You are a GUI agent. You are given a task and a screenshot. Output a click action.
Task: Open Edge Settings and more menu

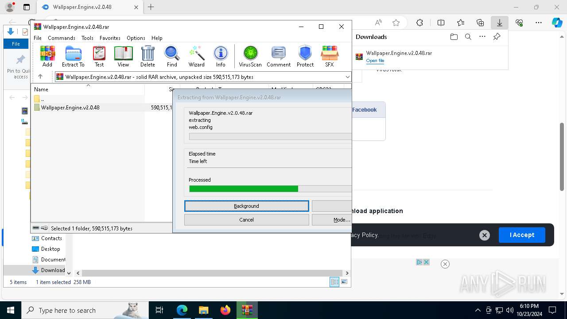(x=539, y=23)
